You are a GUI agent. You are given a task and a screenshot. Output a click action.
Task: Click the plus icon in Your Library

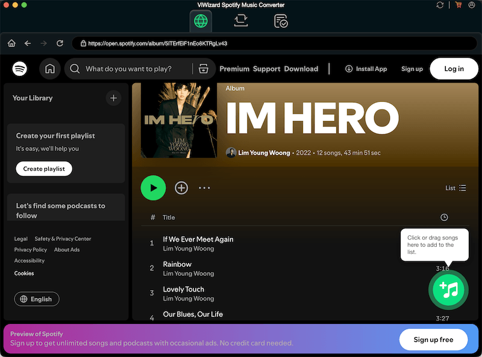pos(113,98)
